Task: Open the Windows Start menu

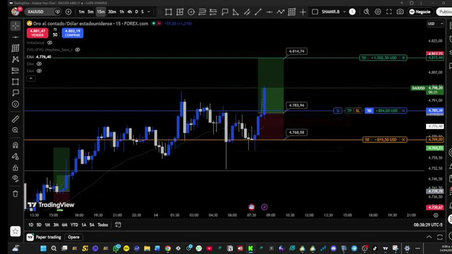Action: [43, 249]
